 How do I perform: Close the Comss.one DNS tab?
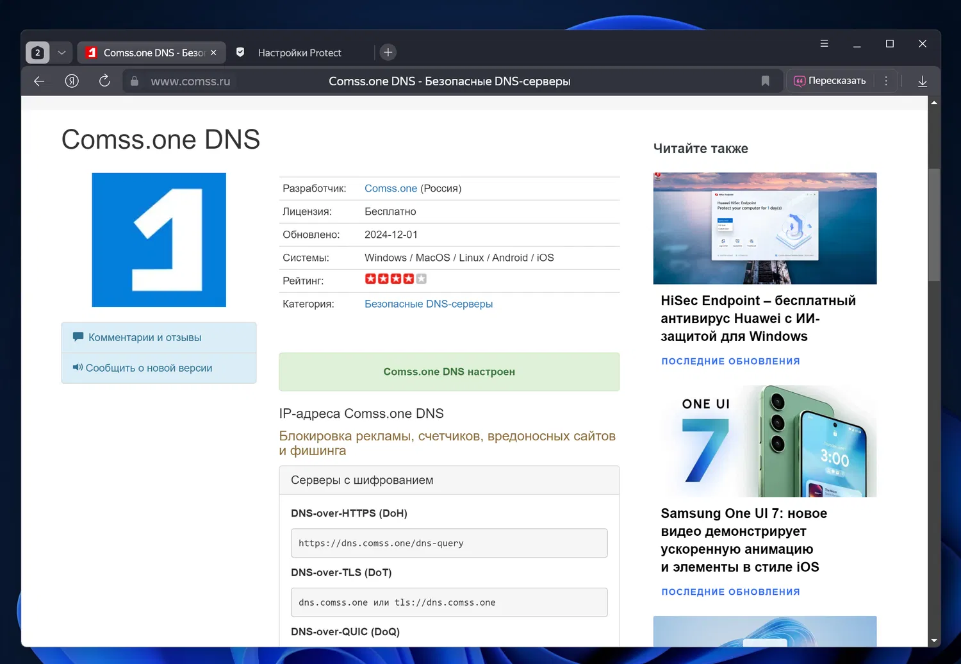(213, 53)
